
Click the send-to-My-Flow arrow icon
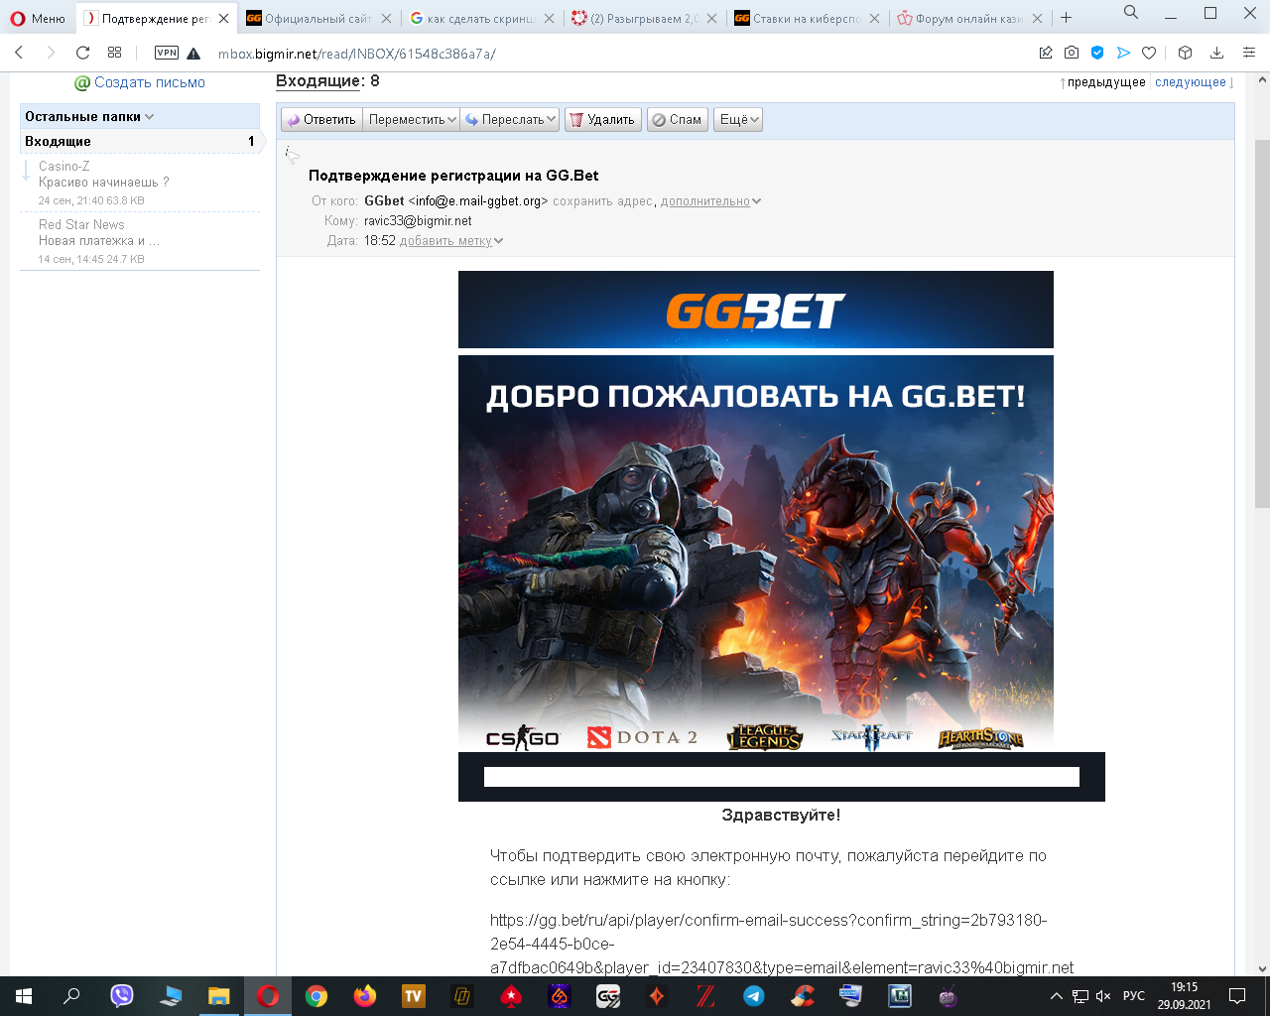(x=1123, y=53)
